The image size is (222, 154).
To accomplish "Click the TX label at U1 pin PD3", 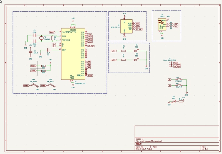I will point(89,68).
